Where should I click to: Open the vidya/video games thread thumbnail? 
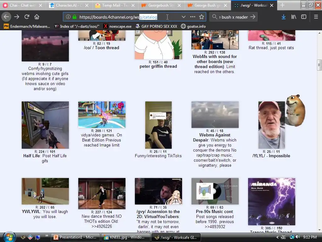tap(102, 115)
